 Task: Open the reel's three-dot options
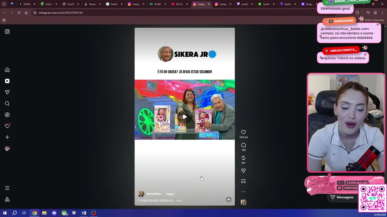(243, 192)
